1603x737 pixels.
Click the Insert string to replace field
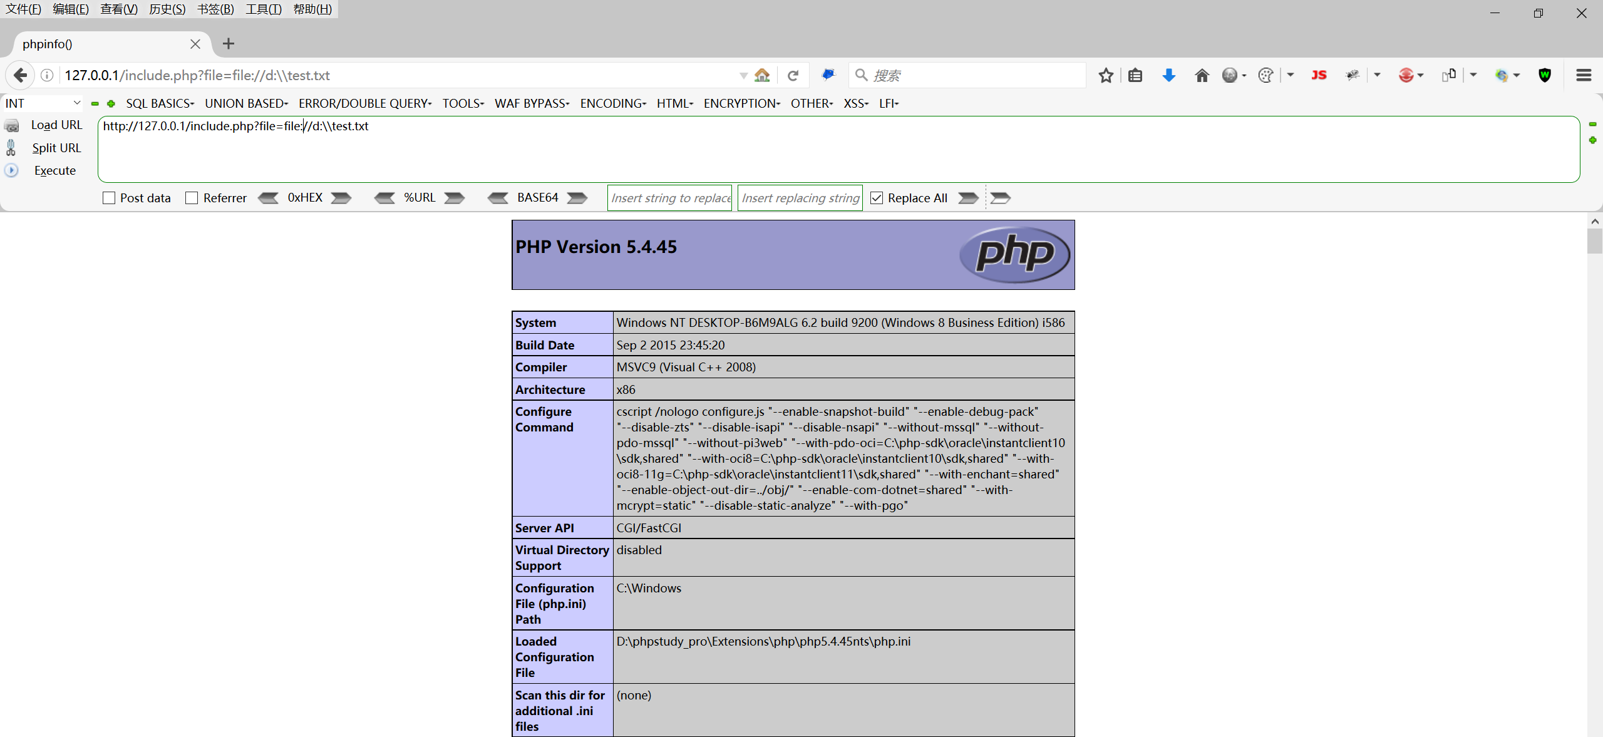tap(669, 198)
